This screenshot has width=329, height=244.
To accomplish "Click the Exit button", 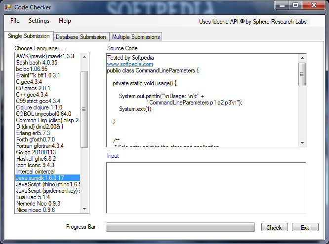I will (305, 227).
